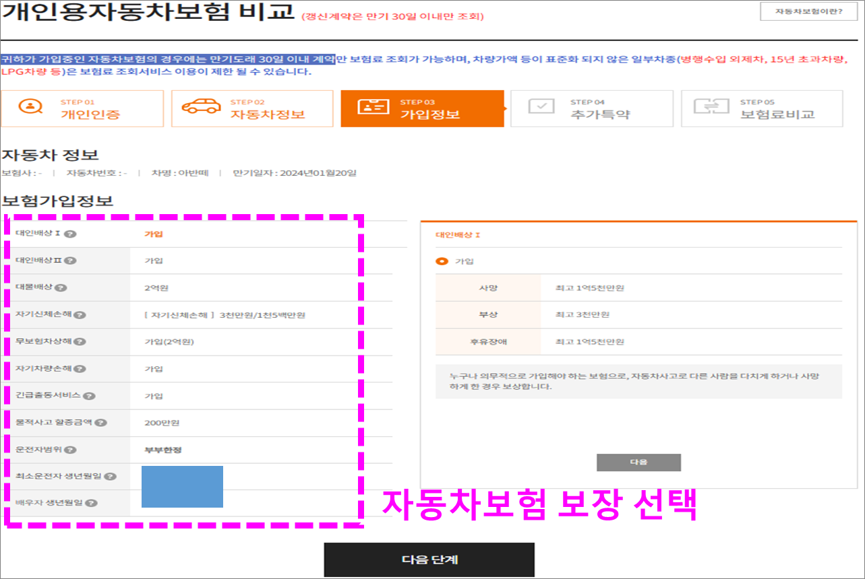Click the help icon next to 운전자범위
This screenshot has height=579, width=865.
coord(69,449)
